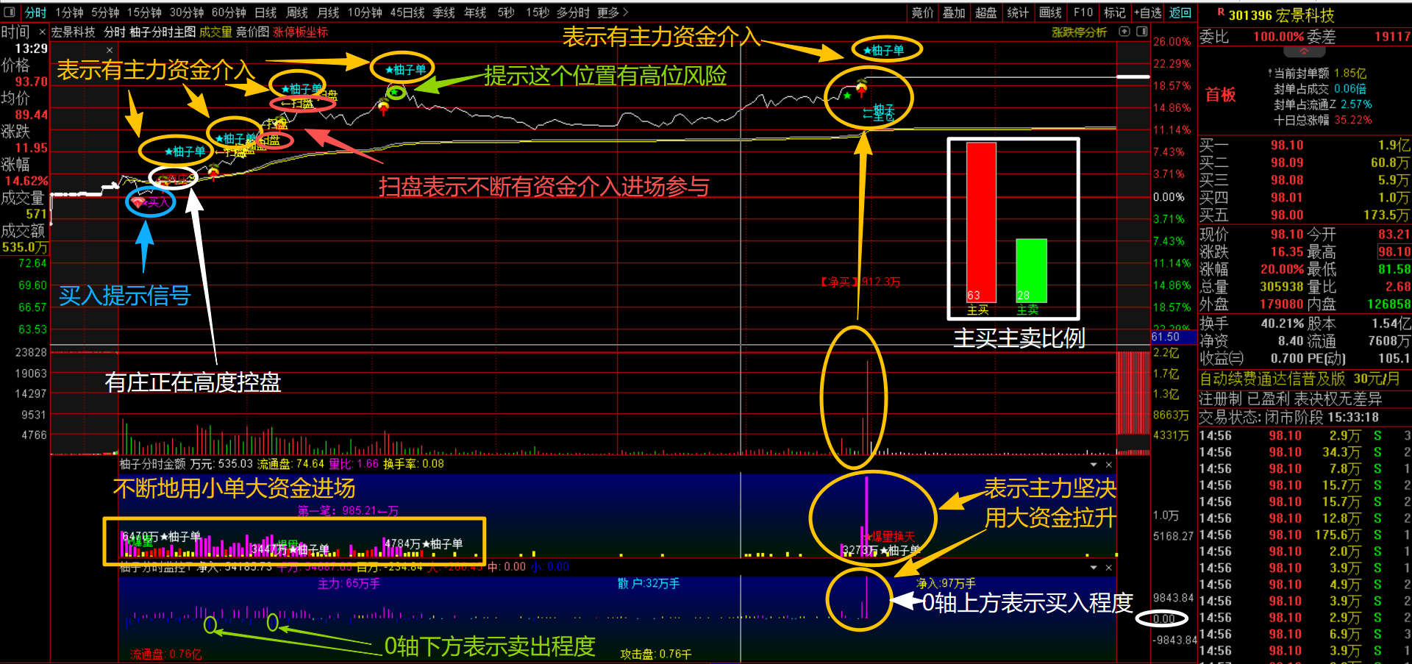Click the 当前封单额 1.85亿 line
This screenshot has height=664, width=1412.
pos(1319,74)
